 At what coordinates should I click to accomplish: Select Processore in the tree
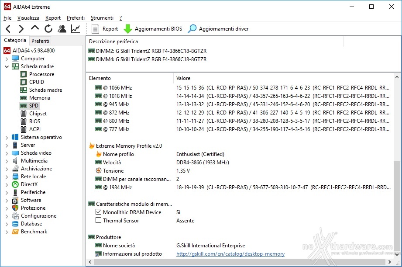(41, 74)
